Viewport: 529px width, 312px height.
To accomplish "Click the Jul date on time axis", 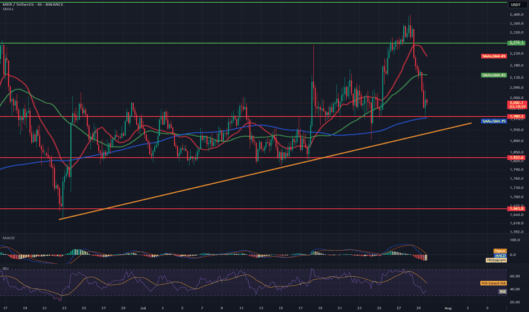I will [x=142, y=308].
